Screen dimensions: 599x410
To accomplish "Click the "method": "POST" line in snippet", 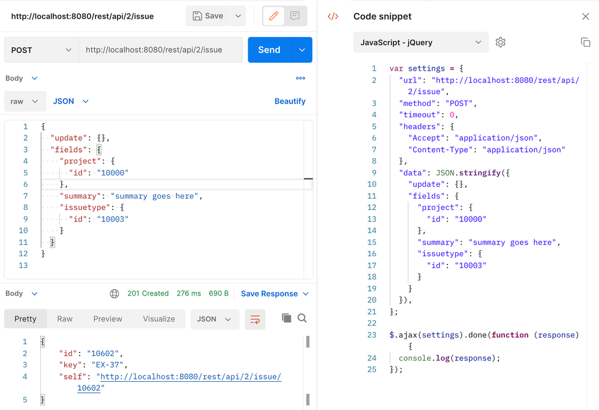I will click(438, 104).
